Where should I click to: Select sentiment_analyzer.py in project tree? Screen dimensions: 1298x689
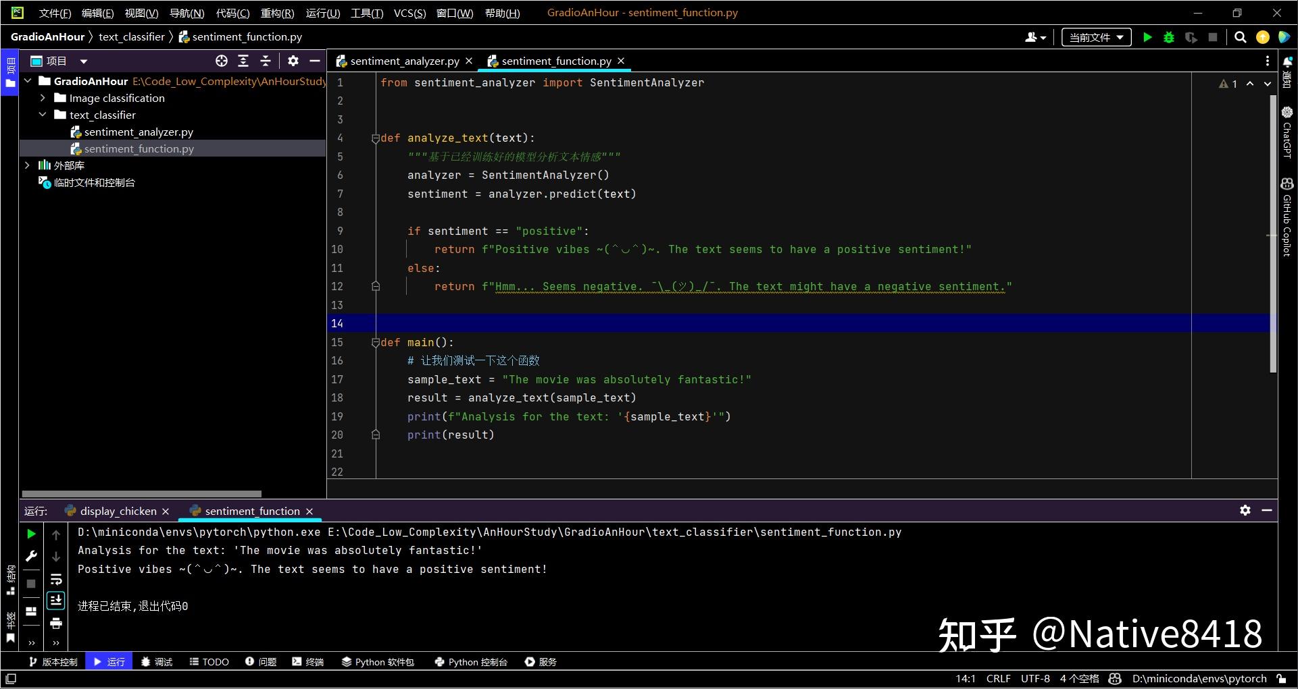click(139, 132)
